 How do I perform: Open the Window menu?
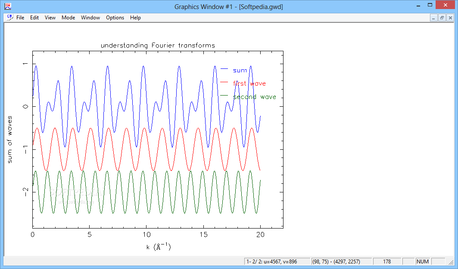90,18
